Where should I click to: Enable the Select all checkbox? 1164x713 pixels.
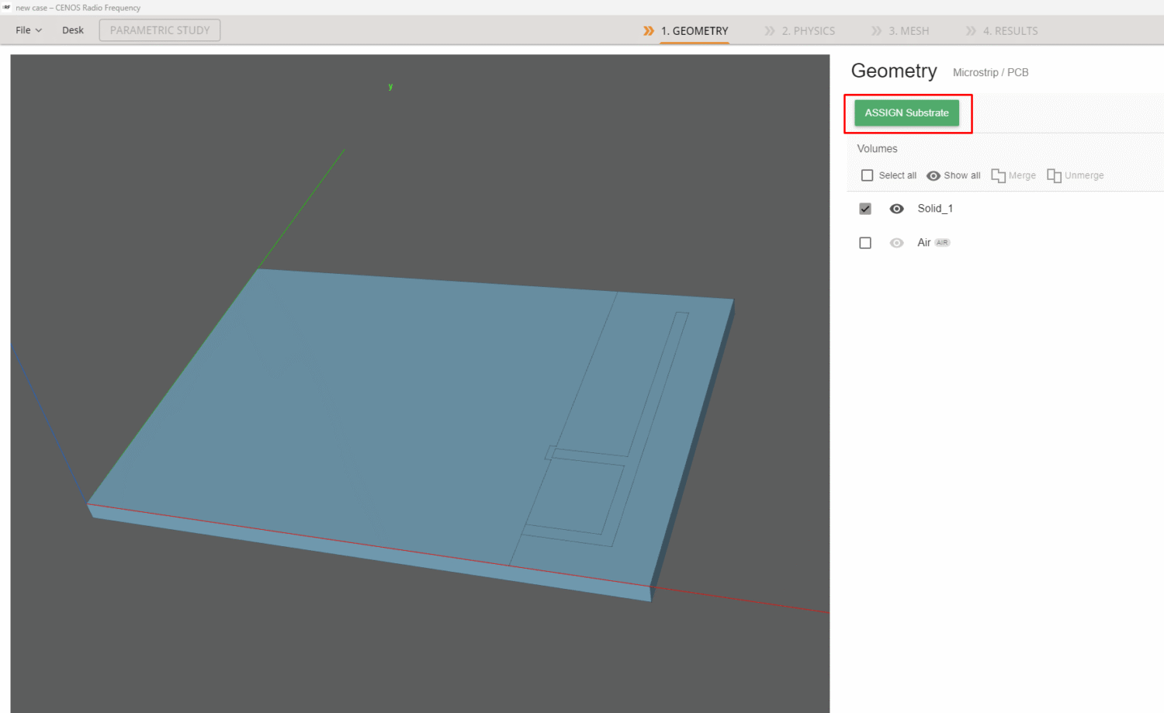click(867, 175)
